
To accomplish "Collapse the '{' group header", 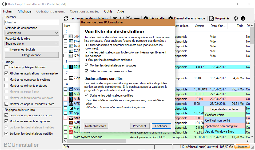I will 66,31.
